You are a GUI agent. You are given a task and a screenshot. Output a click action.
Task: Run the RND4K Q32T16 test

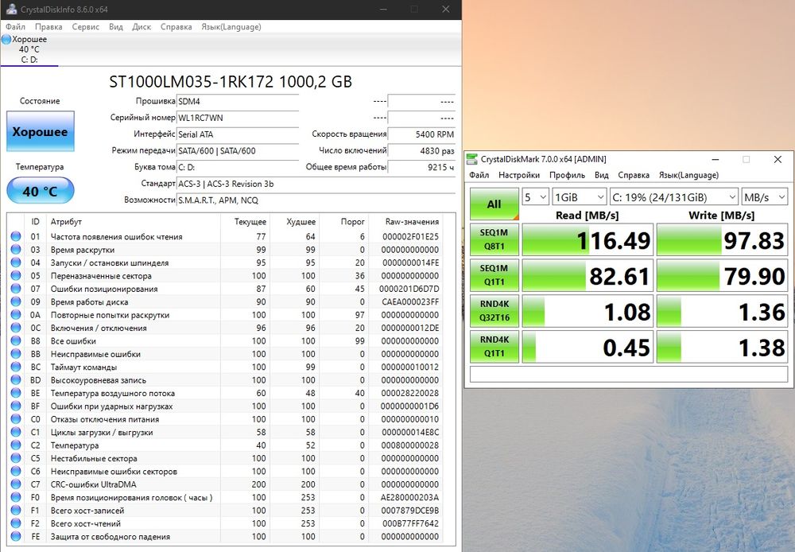point(494,310)
